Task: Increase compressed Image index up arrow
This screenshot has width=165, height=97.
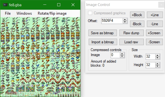Action: (x=122, y=54)
